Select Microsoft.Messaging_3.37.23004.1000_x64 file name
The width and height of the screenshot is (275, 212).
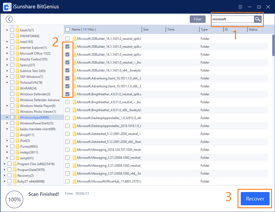click(109, 174)
